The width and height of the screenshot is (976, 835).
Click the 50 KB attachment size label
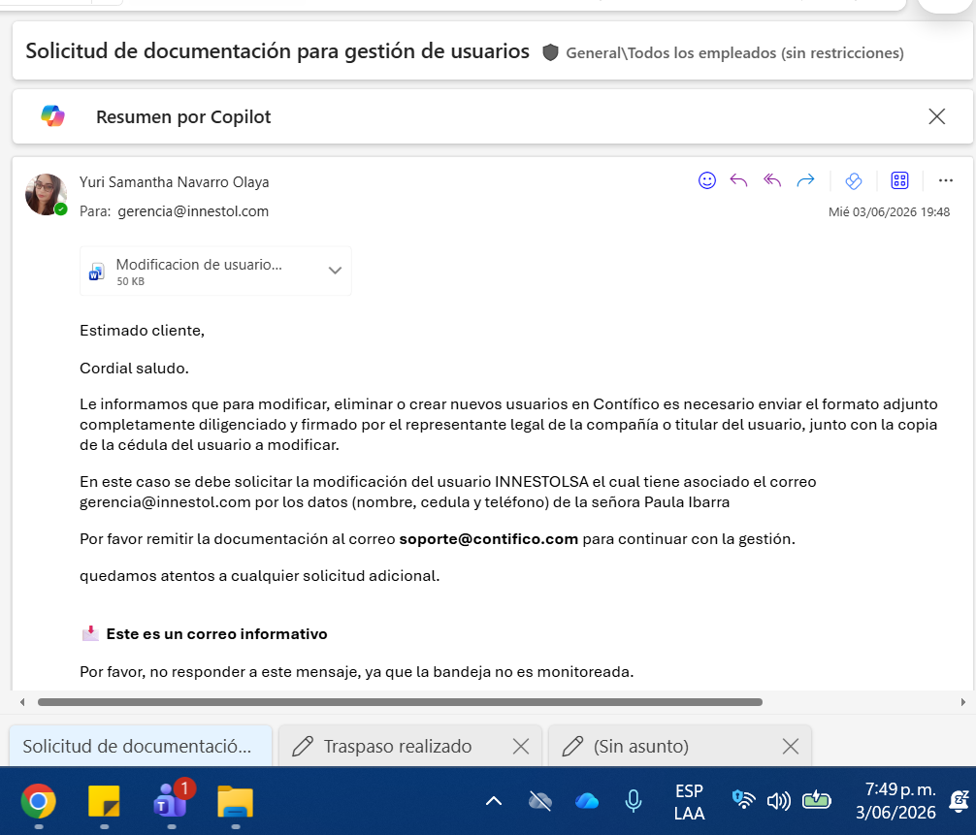pyautogui.click(x=131, y=281)
